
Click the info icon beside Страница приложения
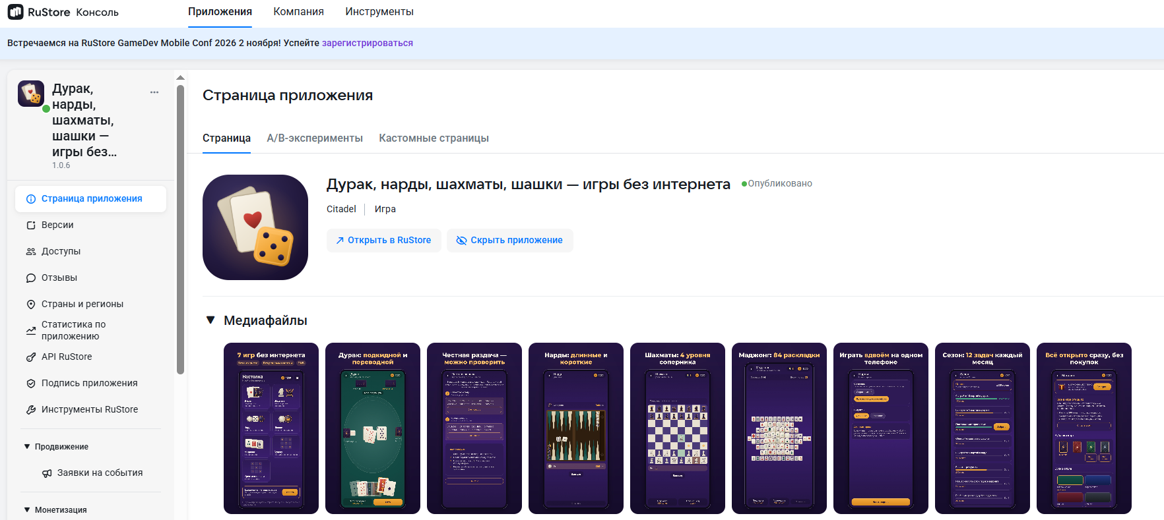point(31,199)
